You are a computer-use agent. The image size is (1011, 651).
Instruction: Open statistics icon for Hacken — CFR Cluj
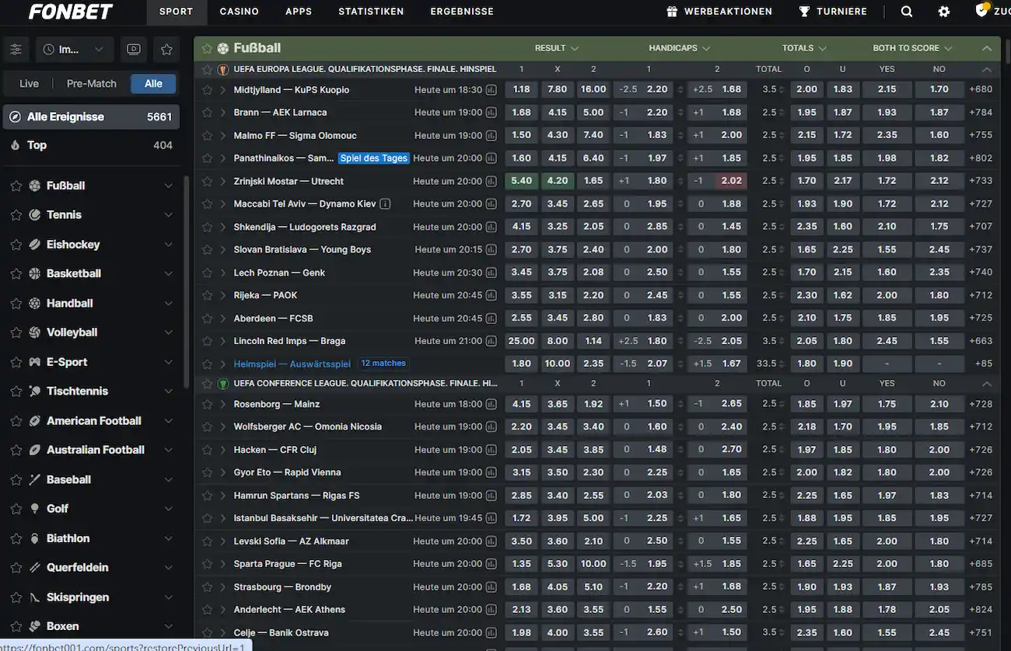coord(492,450)
